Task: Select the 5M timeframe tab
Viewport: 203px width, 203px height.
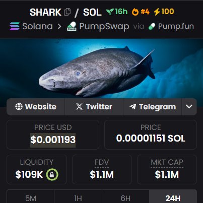Action: point(31,197)
